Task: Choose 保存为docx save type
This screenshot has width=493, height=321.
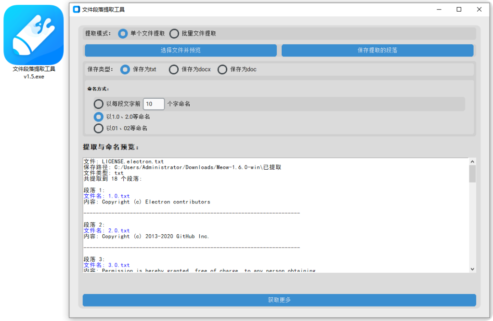Action: [173, 69]
